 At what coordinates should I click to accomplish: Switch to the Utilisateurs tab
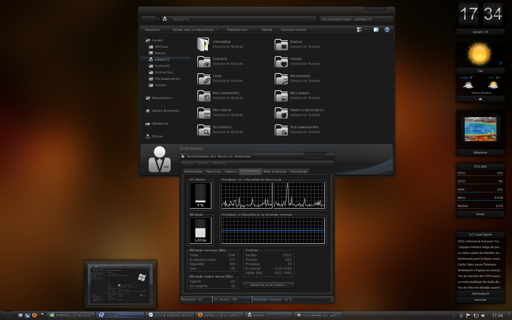[299, 172]
